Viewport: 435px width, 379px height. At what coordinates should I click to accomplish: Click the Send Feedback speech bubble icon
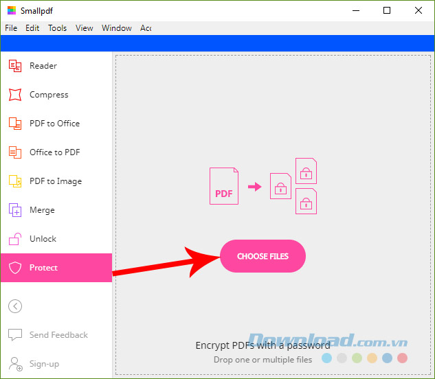click(x=15, y=335)
